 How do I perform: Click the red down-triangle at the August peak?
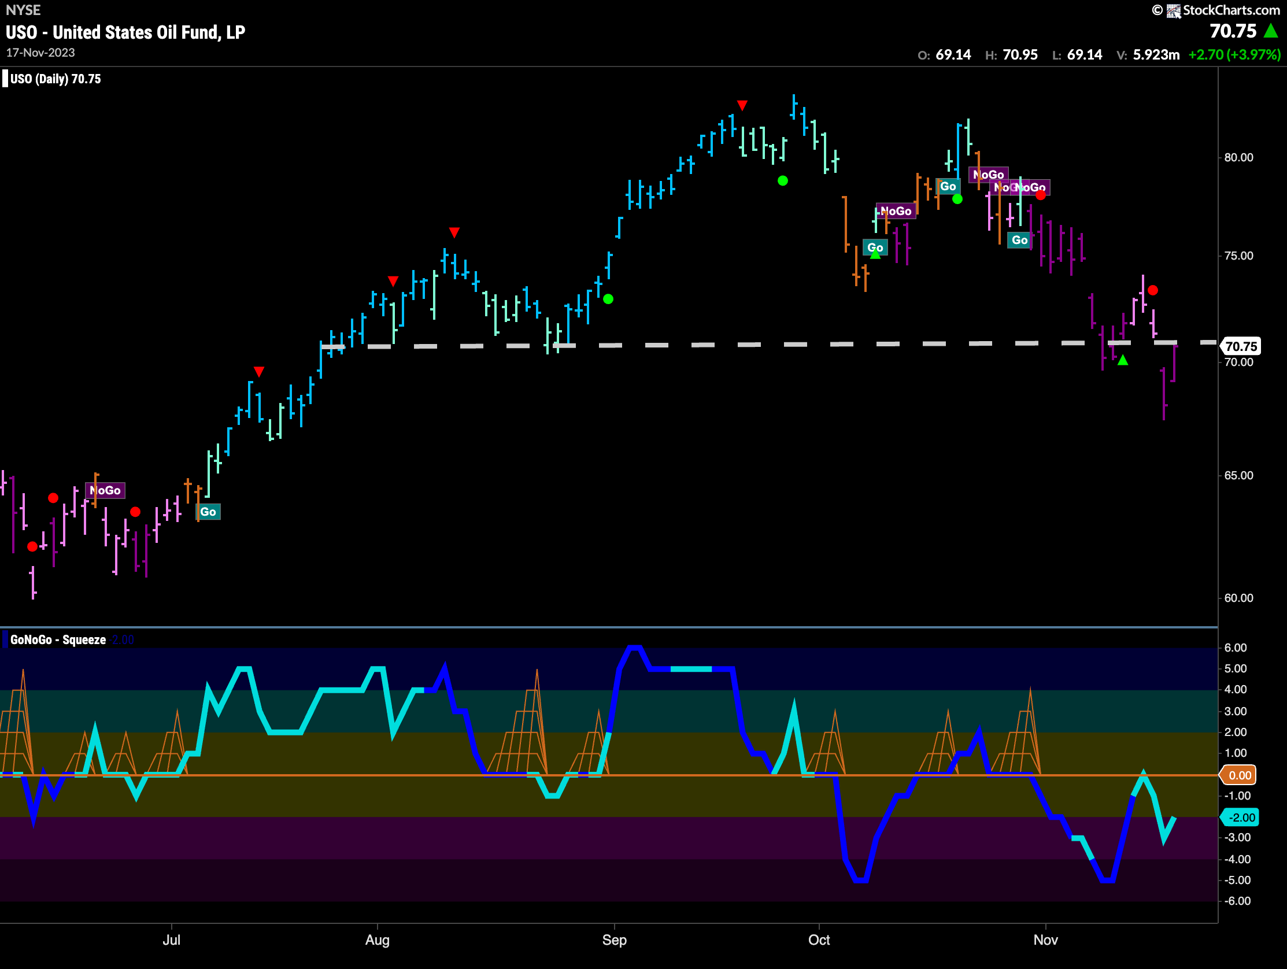(454, 233)
